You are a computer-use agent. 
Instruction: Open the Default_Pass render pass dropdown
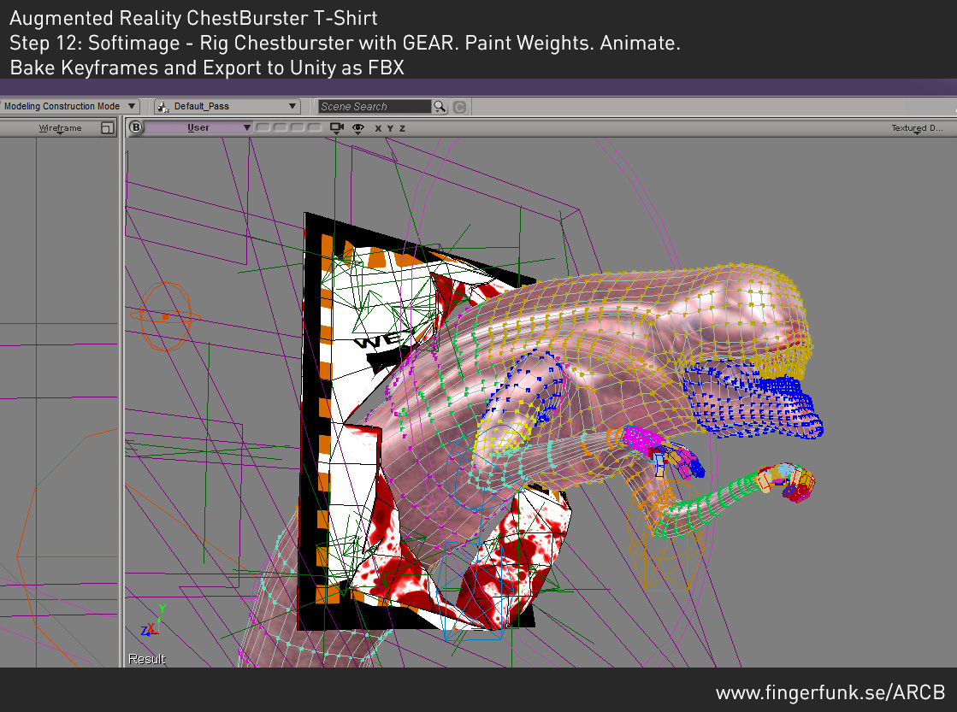227,106
